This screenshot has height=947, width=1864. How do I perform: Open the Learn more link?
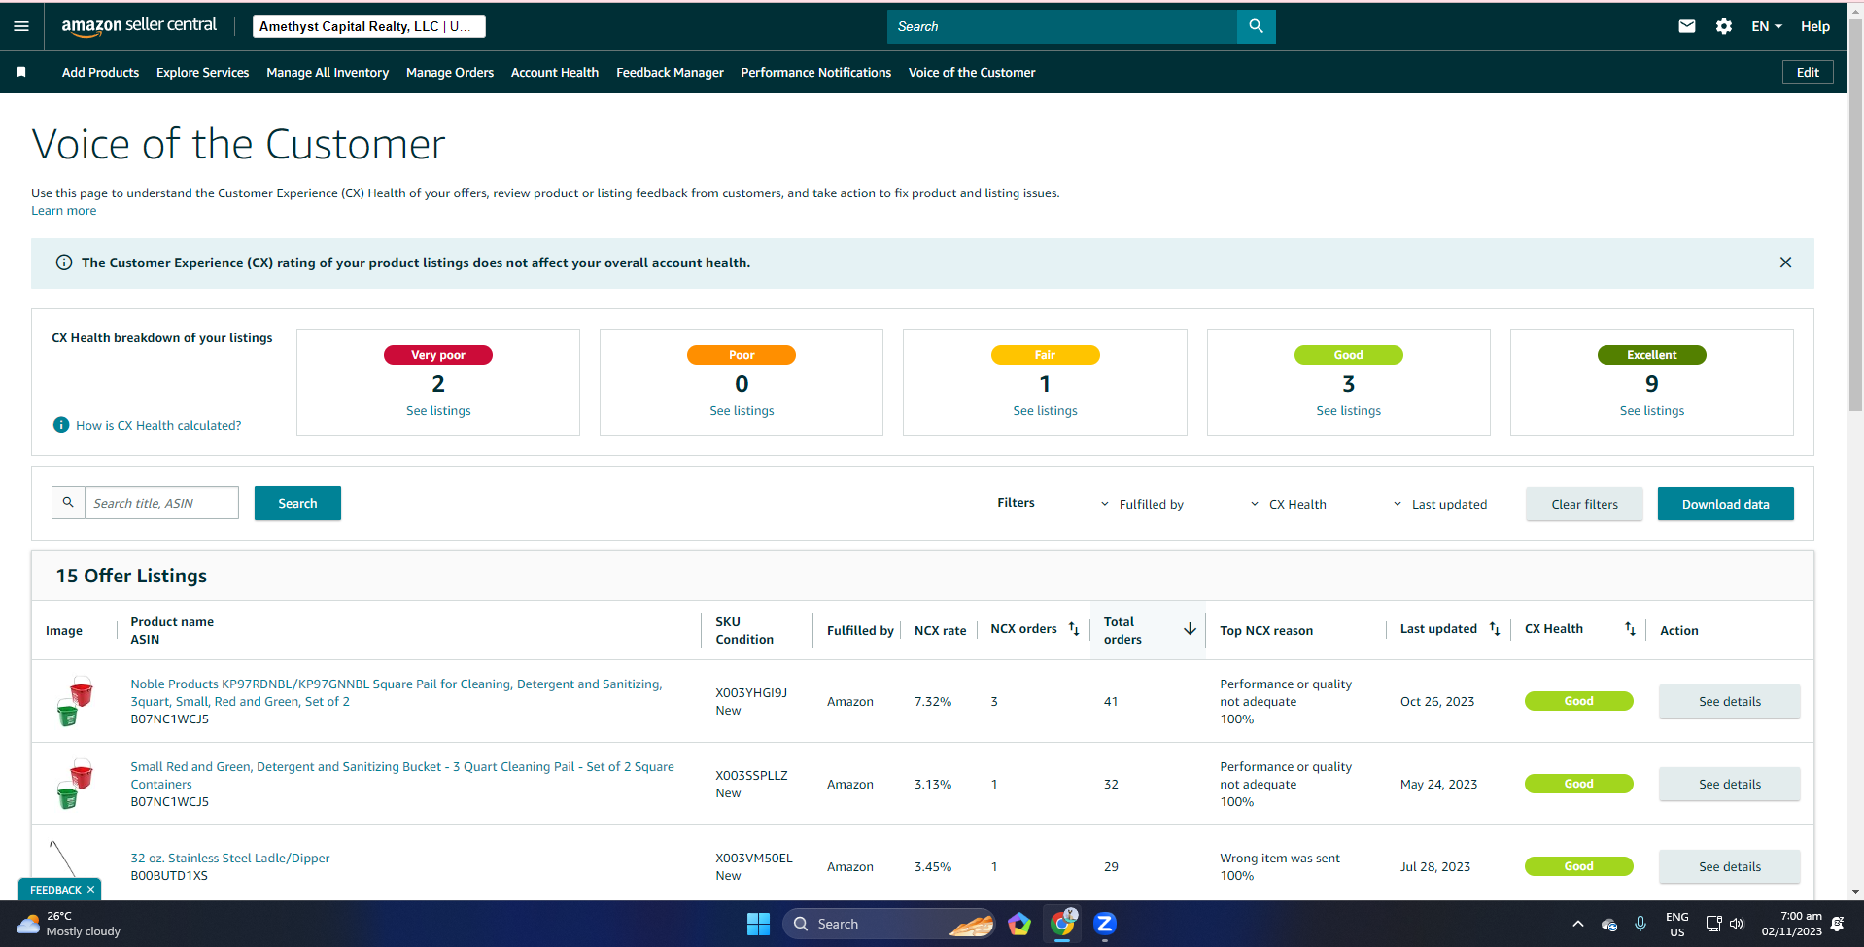coord(64,211)
